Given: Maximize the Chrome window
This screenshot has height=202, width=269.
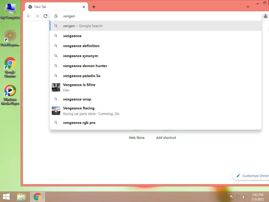Looking at the screenshot, I should pos(265,3).
